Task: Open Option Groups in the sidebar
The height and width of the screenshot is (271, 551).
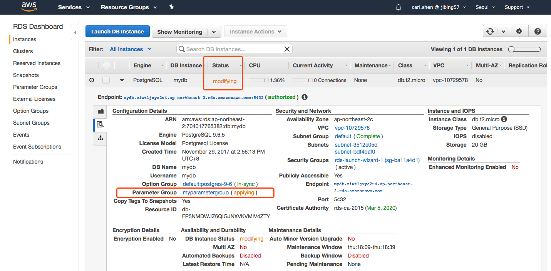Action: pyautogui.click(x=31, y=111)
